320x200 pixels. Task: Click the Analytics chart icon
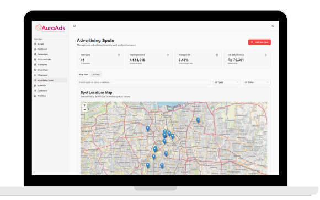point(35,96)
